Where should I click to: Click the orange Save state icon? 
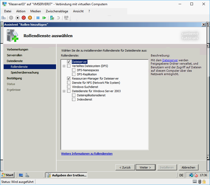coord(30,18)
